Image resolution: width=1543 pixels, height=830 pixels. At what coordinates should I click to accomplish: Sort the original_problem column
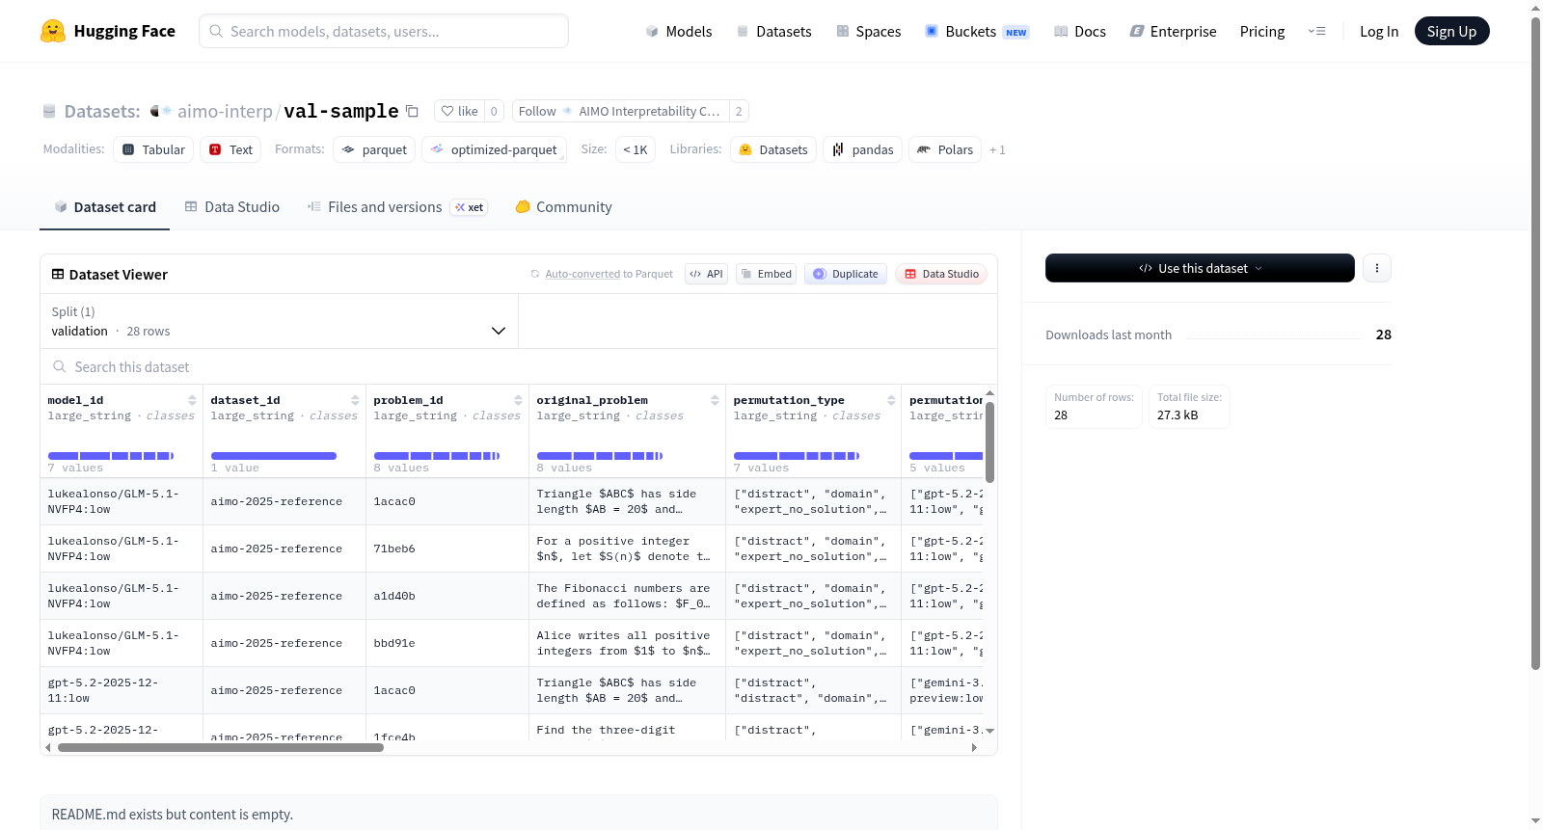715,400
